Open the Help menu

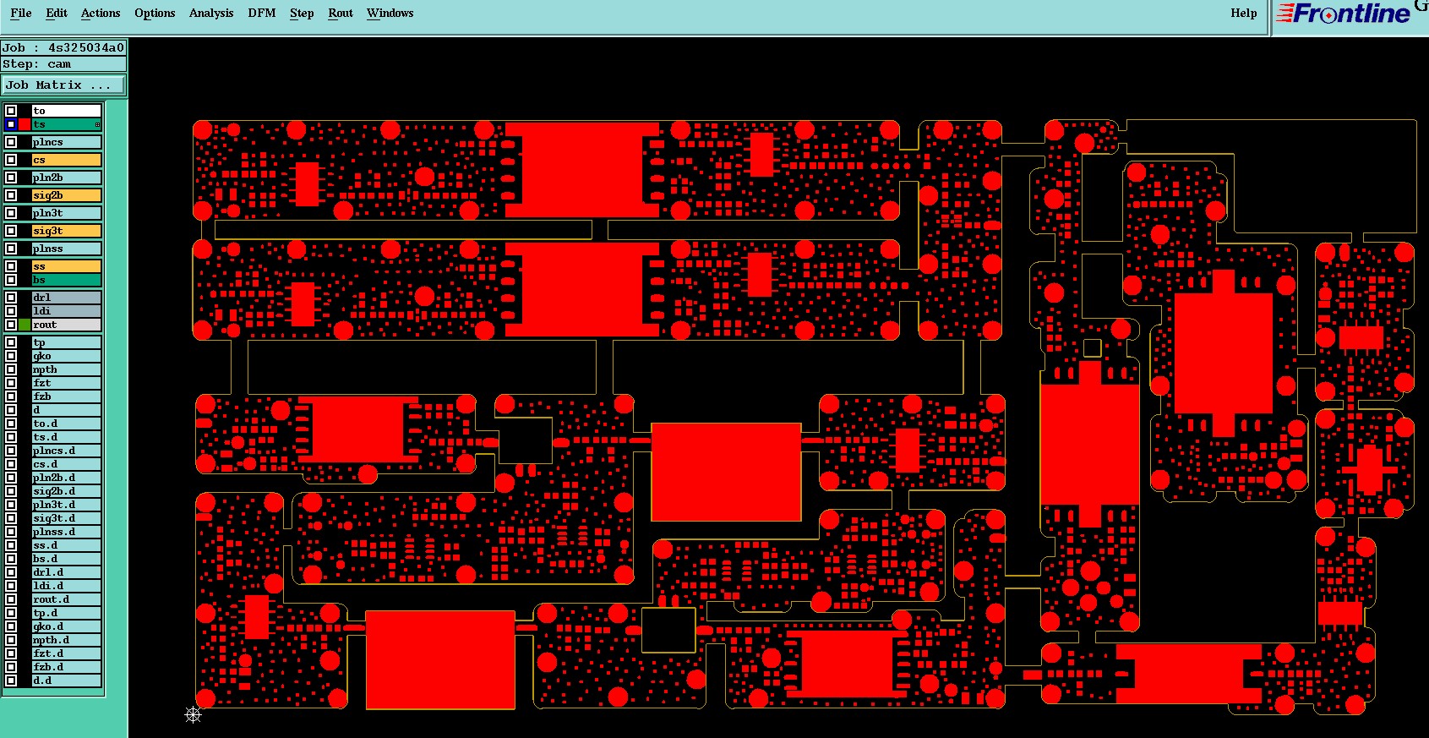pos(1244,13)
